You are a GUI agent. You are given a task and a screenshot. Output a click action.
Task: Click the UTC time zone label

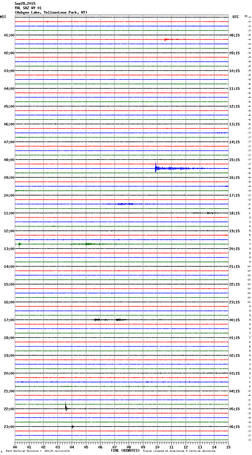(x=236, y=17)
